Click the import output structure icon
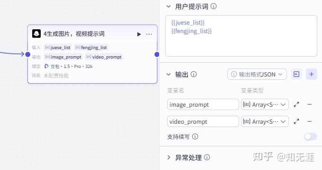This screenshot has width=322, height=170. tap(296, 74)
